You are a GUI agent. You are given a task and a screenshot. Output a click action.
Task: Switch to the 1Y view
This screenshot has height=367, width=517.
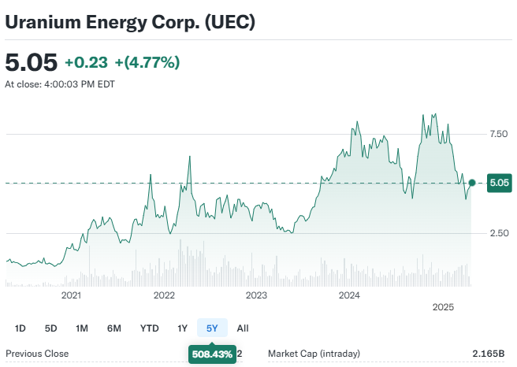[182, 328]
